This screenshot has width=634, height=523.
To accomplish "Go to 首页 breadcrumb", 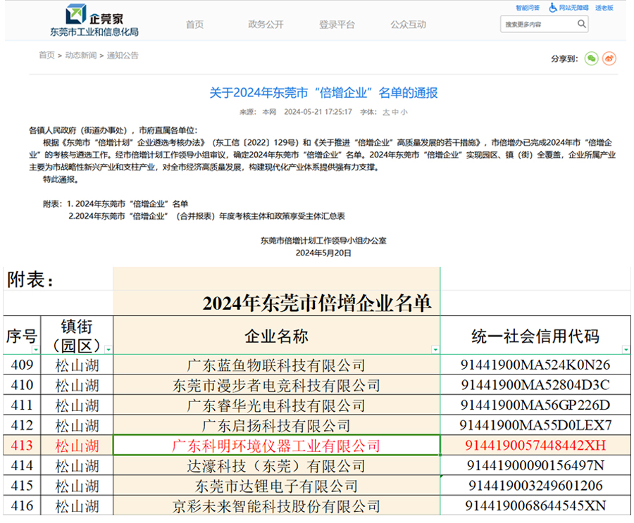I will [x=46, y=56].
